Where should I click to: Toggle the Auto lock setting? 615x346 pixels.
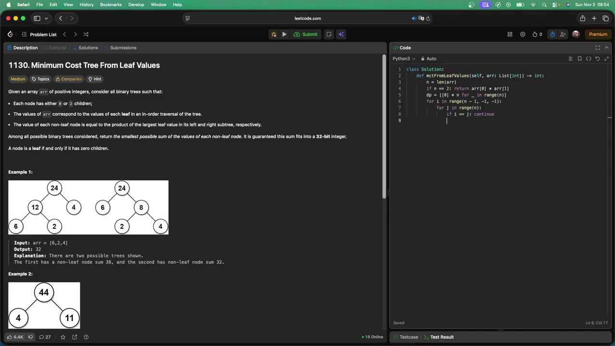(428, 59)
